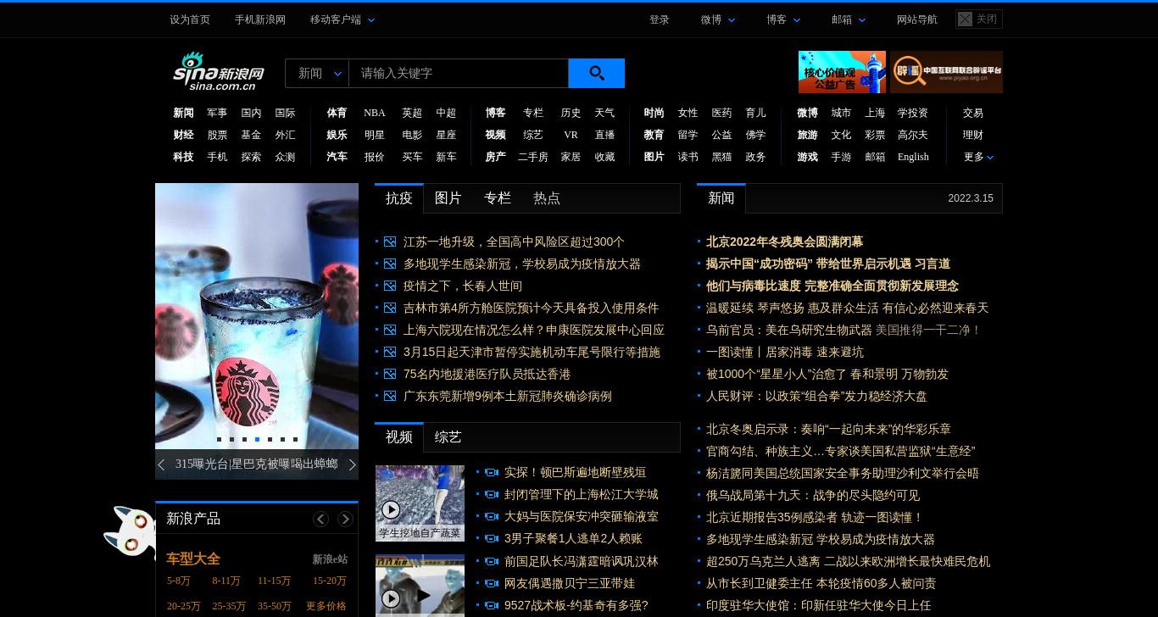Expand the 更多 navigation menu
This screenshot has height=617, width=1158.
(x=978, y=157)
